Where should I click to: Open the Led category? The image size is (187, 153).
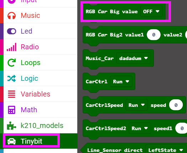click(38, 31)
